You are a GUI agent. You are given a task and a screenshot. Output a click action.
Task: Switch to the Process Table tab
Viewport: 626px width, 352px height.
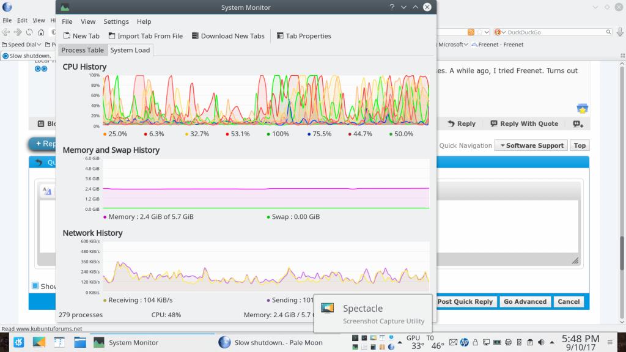click(83, 50)
